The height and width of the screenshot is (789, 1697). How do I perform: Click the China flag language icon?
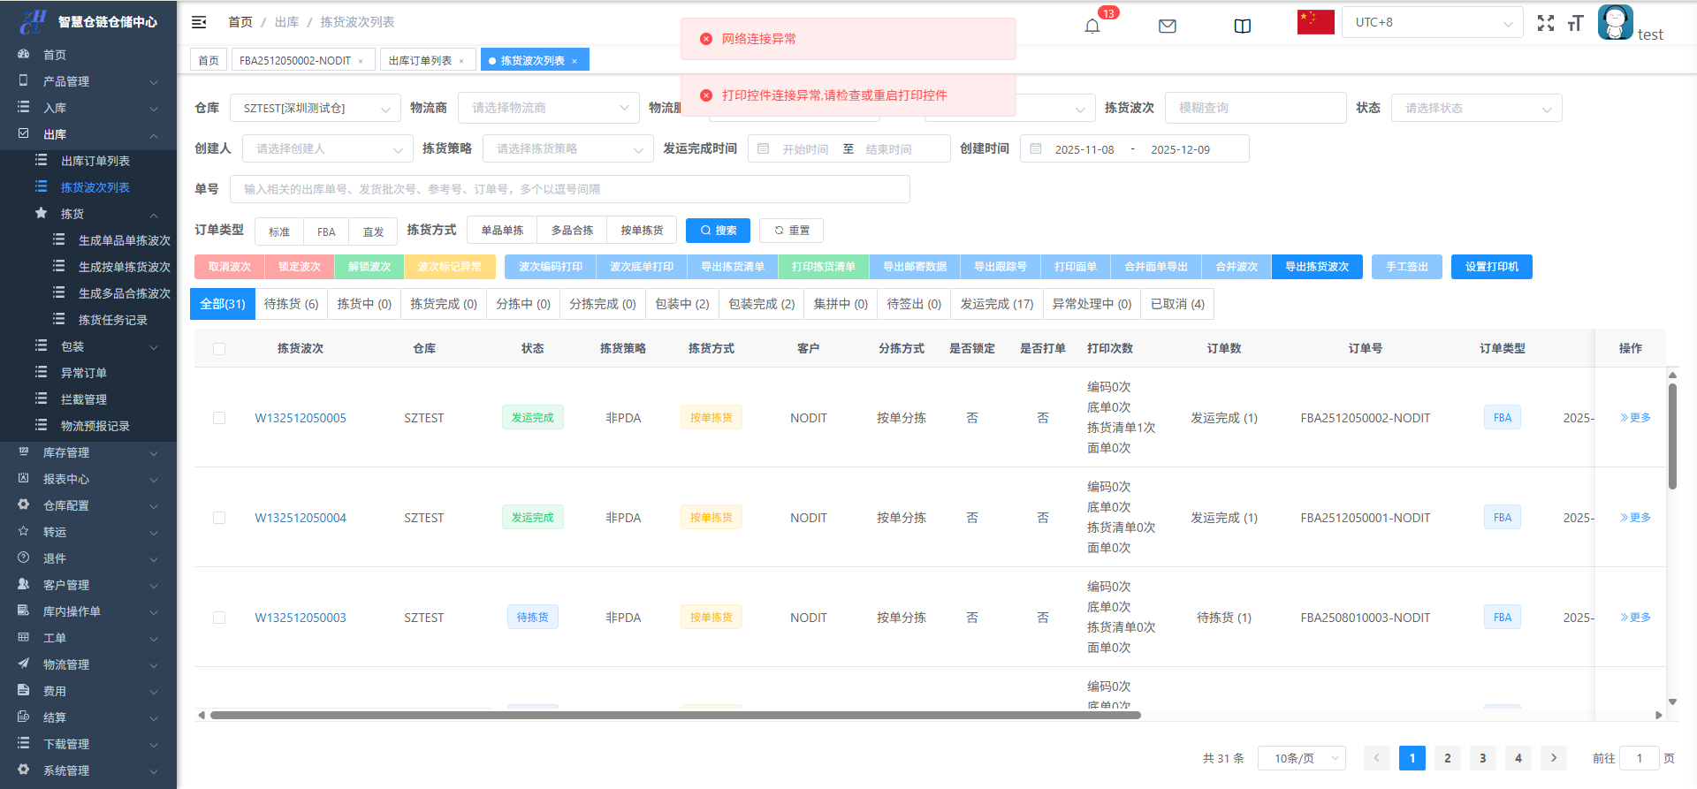pos(1315,22)
